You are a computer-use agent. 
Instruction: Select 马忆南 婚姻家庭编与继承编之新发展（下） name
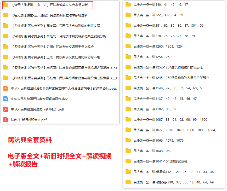(64, 67)
